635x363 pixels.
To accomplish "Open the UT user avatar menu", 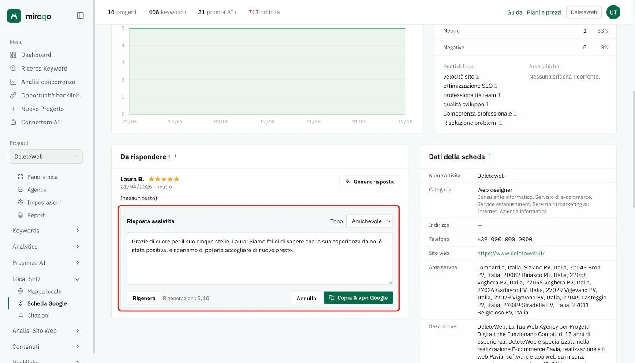I will coord(613,12).
